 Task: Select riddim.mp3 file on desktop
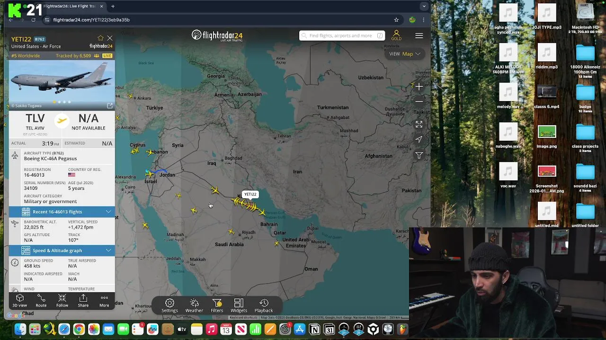point(547,57)
